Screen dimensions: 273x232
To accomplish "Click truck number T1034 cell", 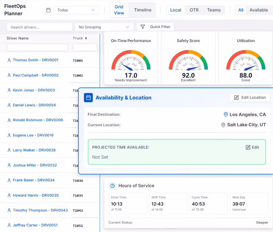I will (x=78, y=181).
